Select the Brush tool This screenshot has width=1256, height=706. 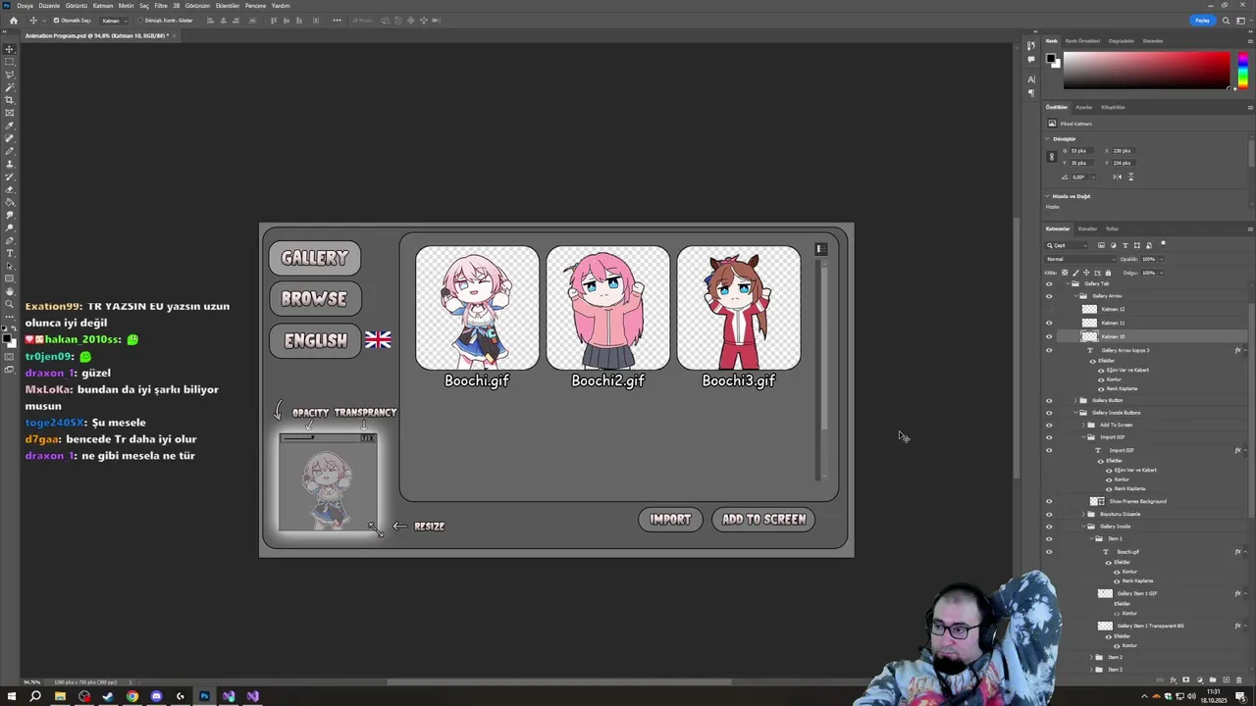coord(10,151)
